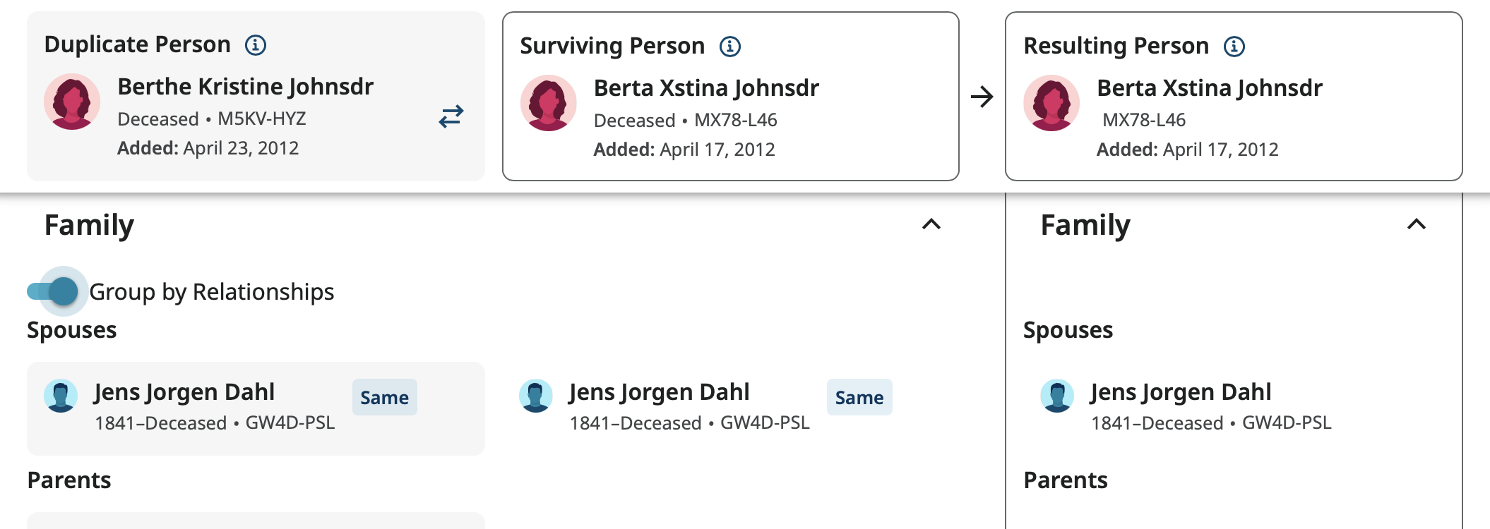Collapse the Resulting Person Family section
1490x529 pixels.
[x=1416, y=225]
